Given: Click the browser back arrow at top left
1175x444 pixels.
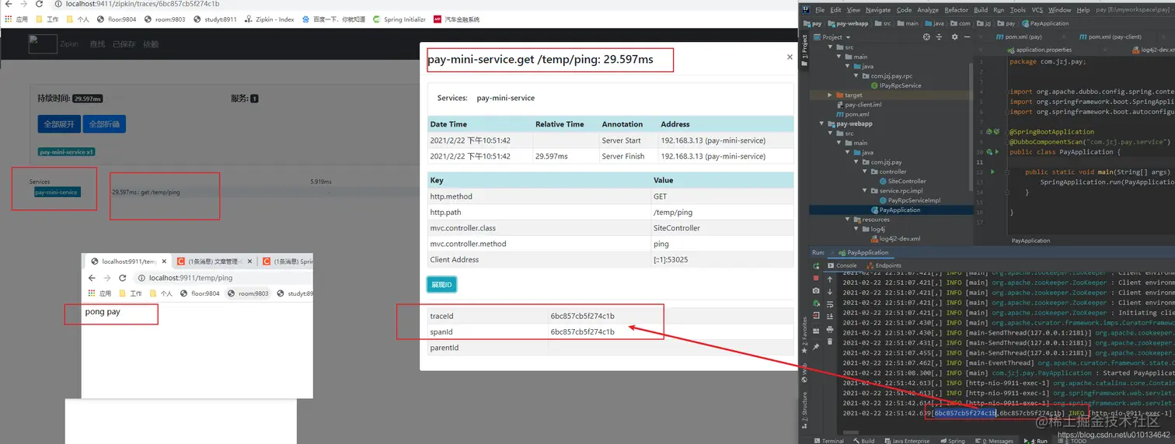Looking at the screenshot, I should (x=8, y=4).
